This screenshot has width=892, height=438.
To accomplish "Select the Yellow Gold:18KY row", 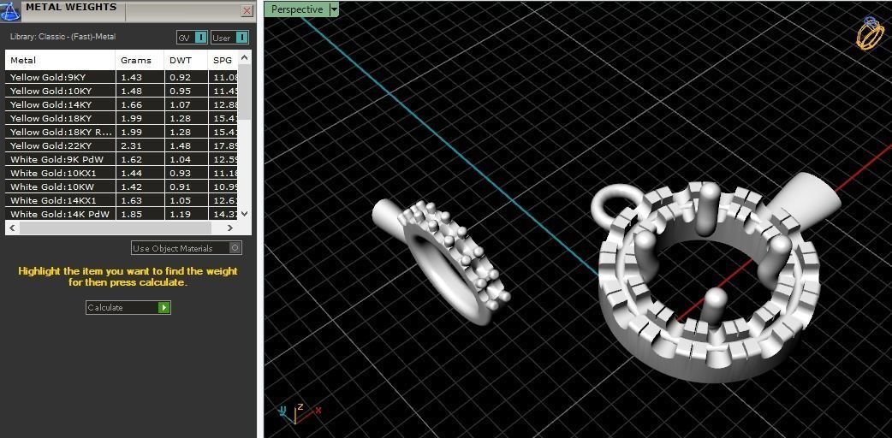I will [122, 118].
